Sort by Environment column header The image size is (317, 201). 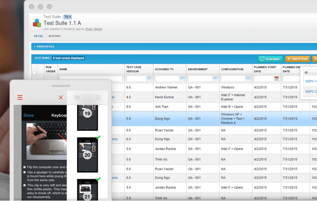click(198, 69)
